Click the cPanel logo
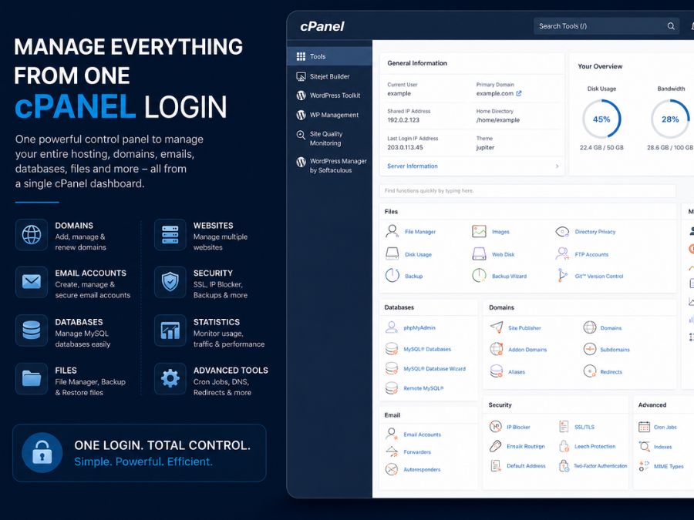Image resolution: width=694 pixels, height=520 pixels. (x=322, y=26)
